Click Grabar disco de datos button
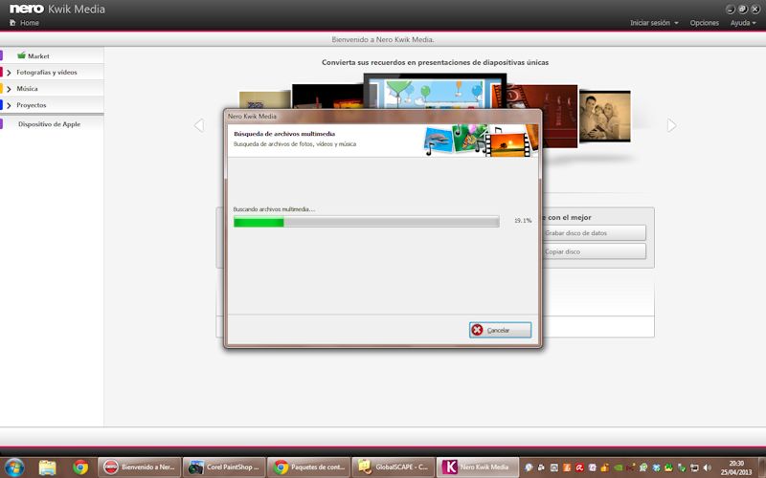Screen dimensions: 766x478 pyautogui.click(x=594, y=233)
